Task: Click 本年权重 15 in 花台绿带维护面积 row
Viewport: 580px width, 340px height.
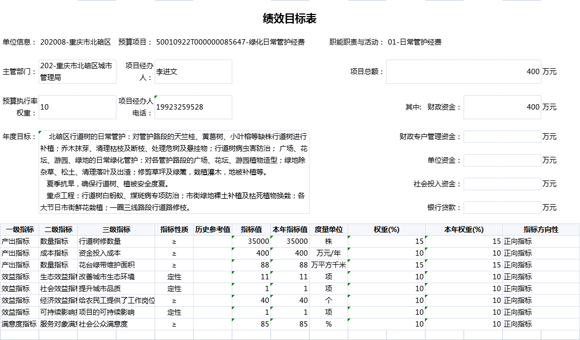Action: click(x=464, y=265)
